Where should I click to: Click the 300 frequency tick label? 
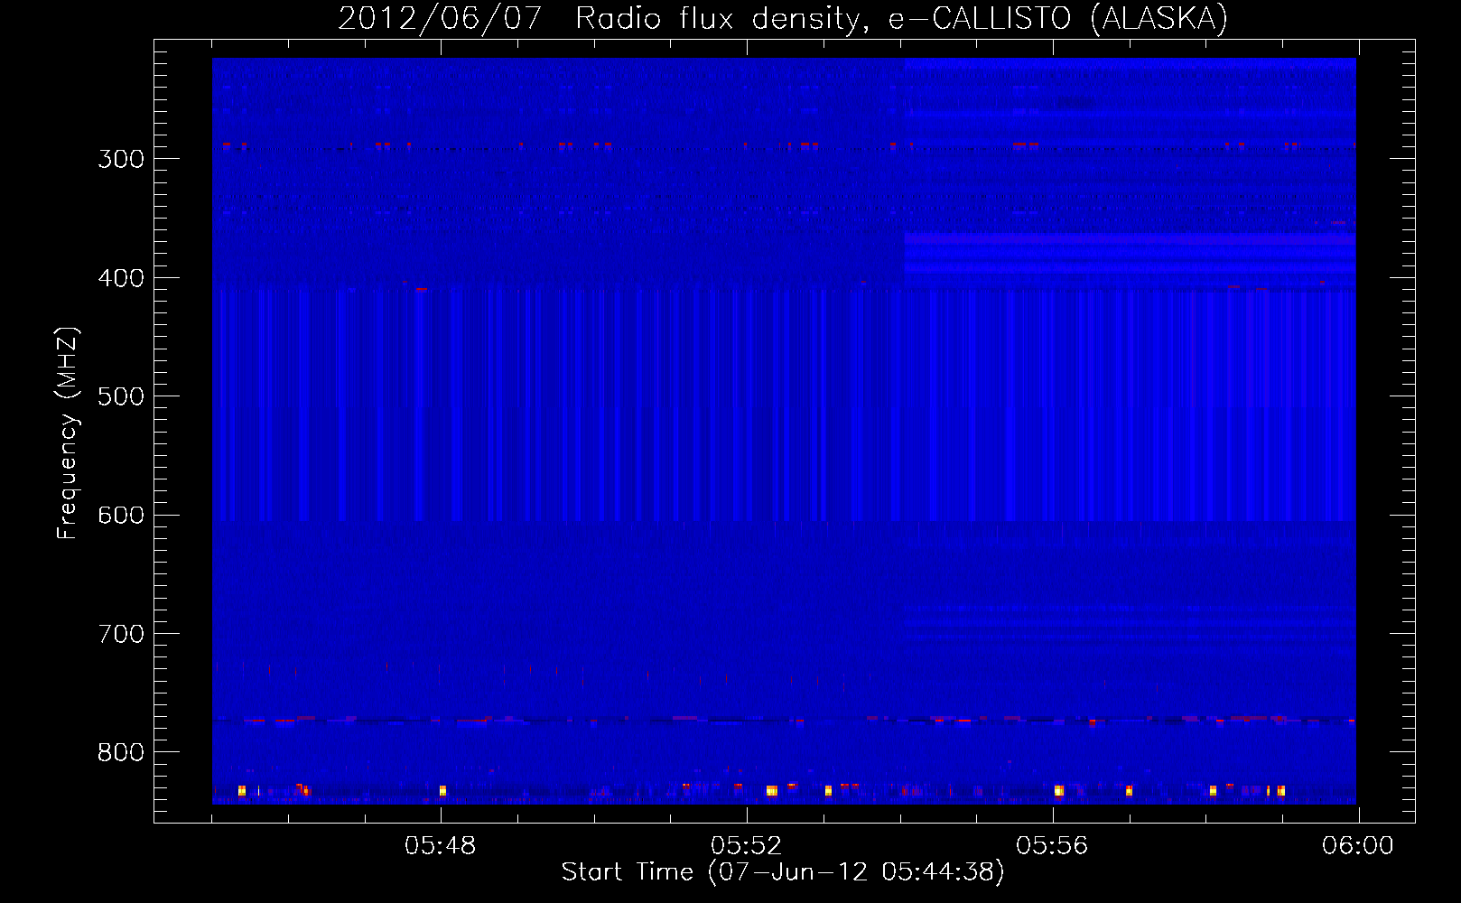(x=121, y=159)
